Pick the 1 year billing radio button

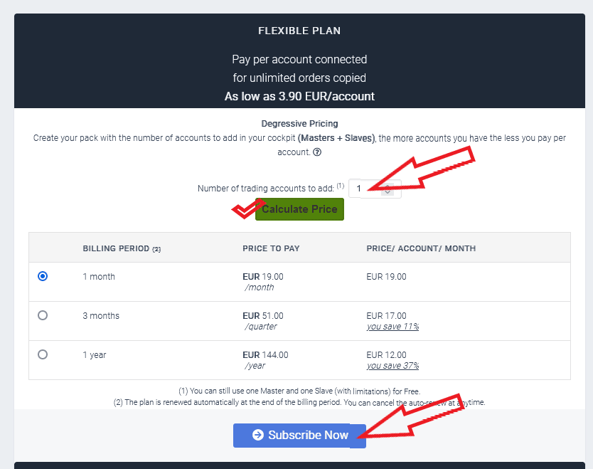coord(43,354)
